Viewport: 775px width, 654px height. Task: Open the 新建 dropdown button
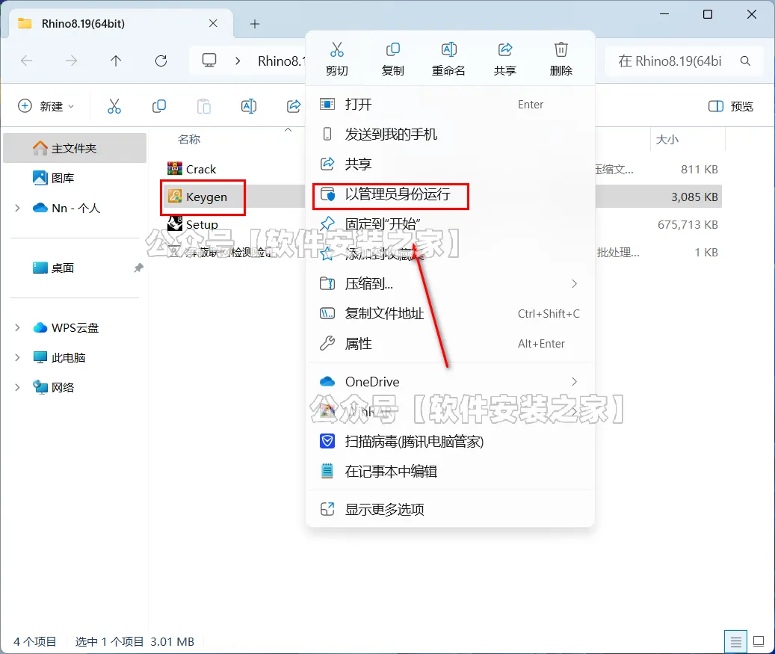click(x=46, y=106)
